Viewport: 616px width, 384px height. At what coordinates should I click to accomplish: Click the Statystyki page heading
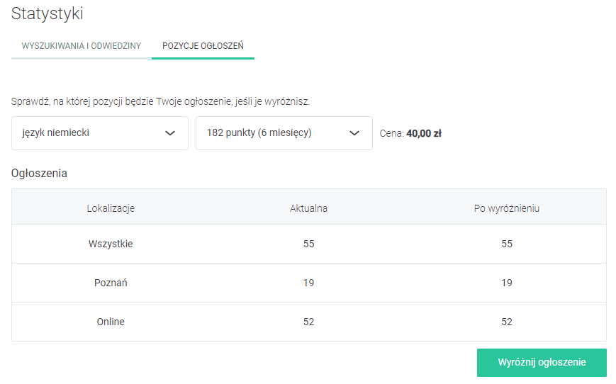tap(47, 13)
